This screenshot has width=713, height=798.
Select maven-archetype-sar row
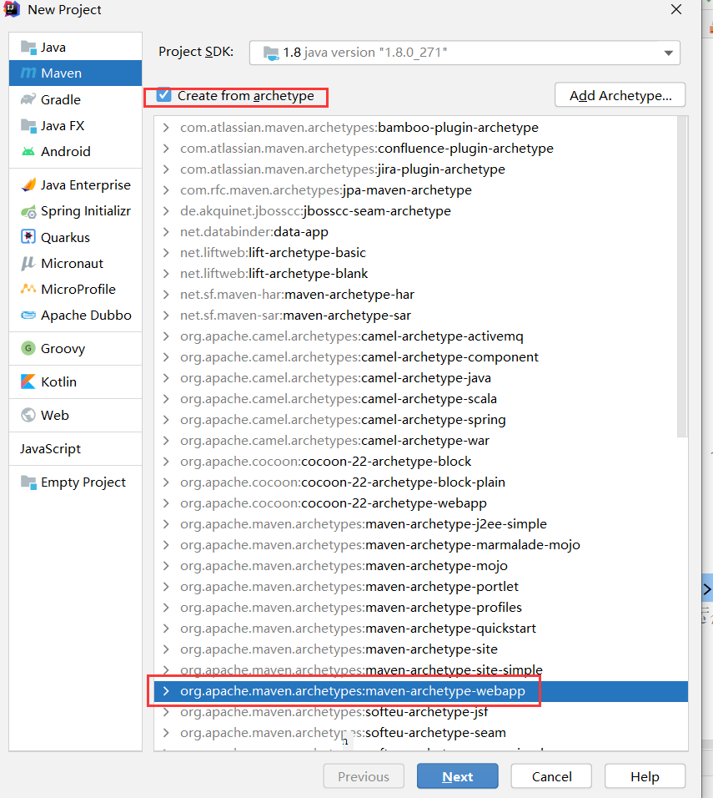point(420,315)
